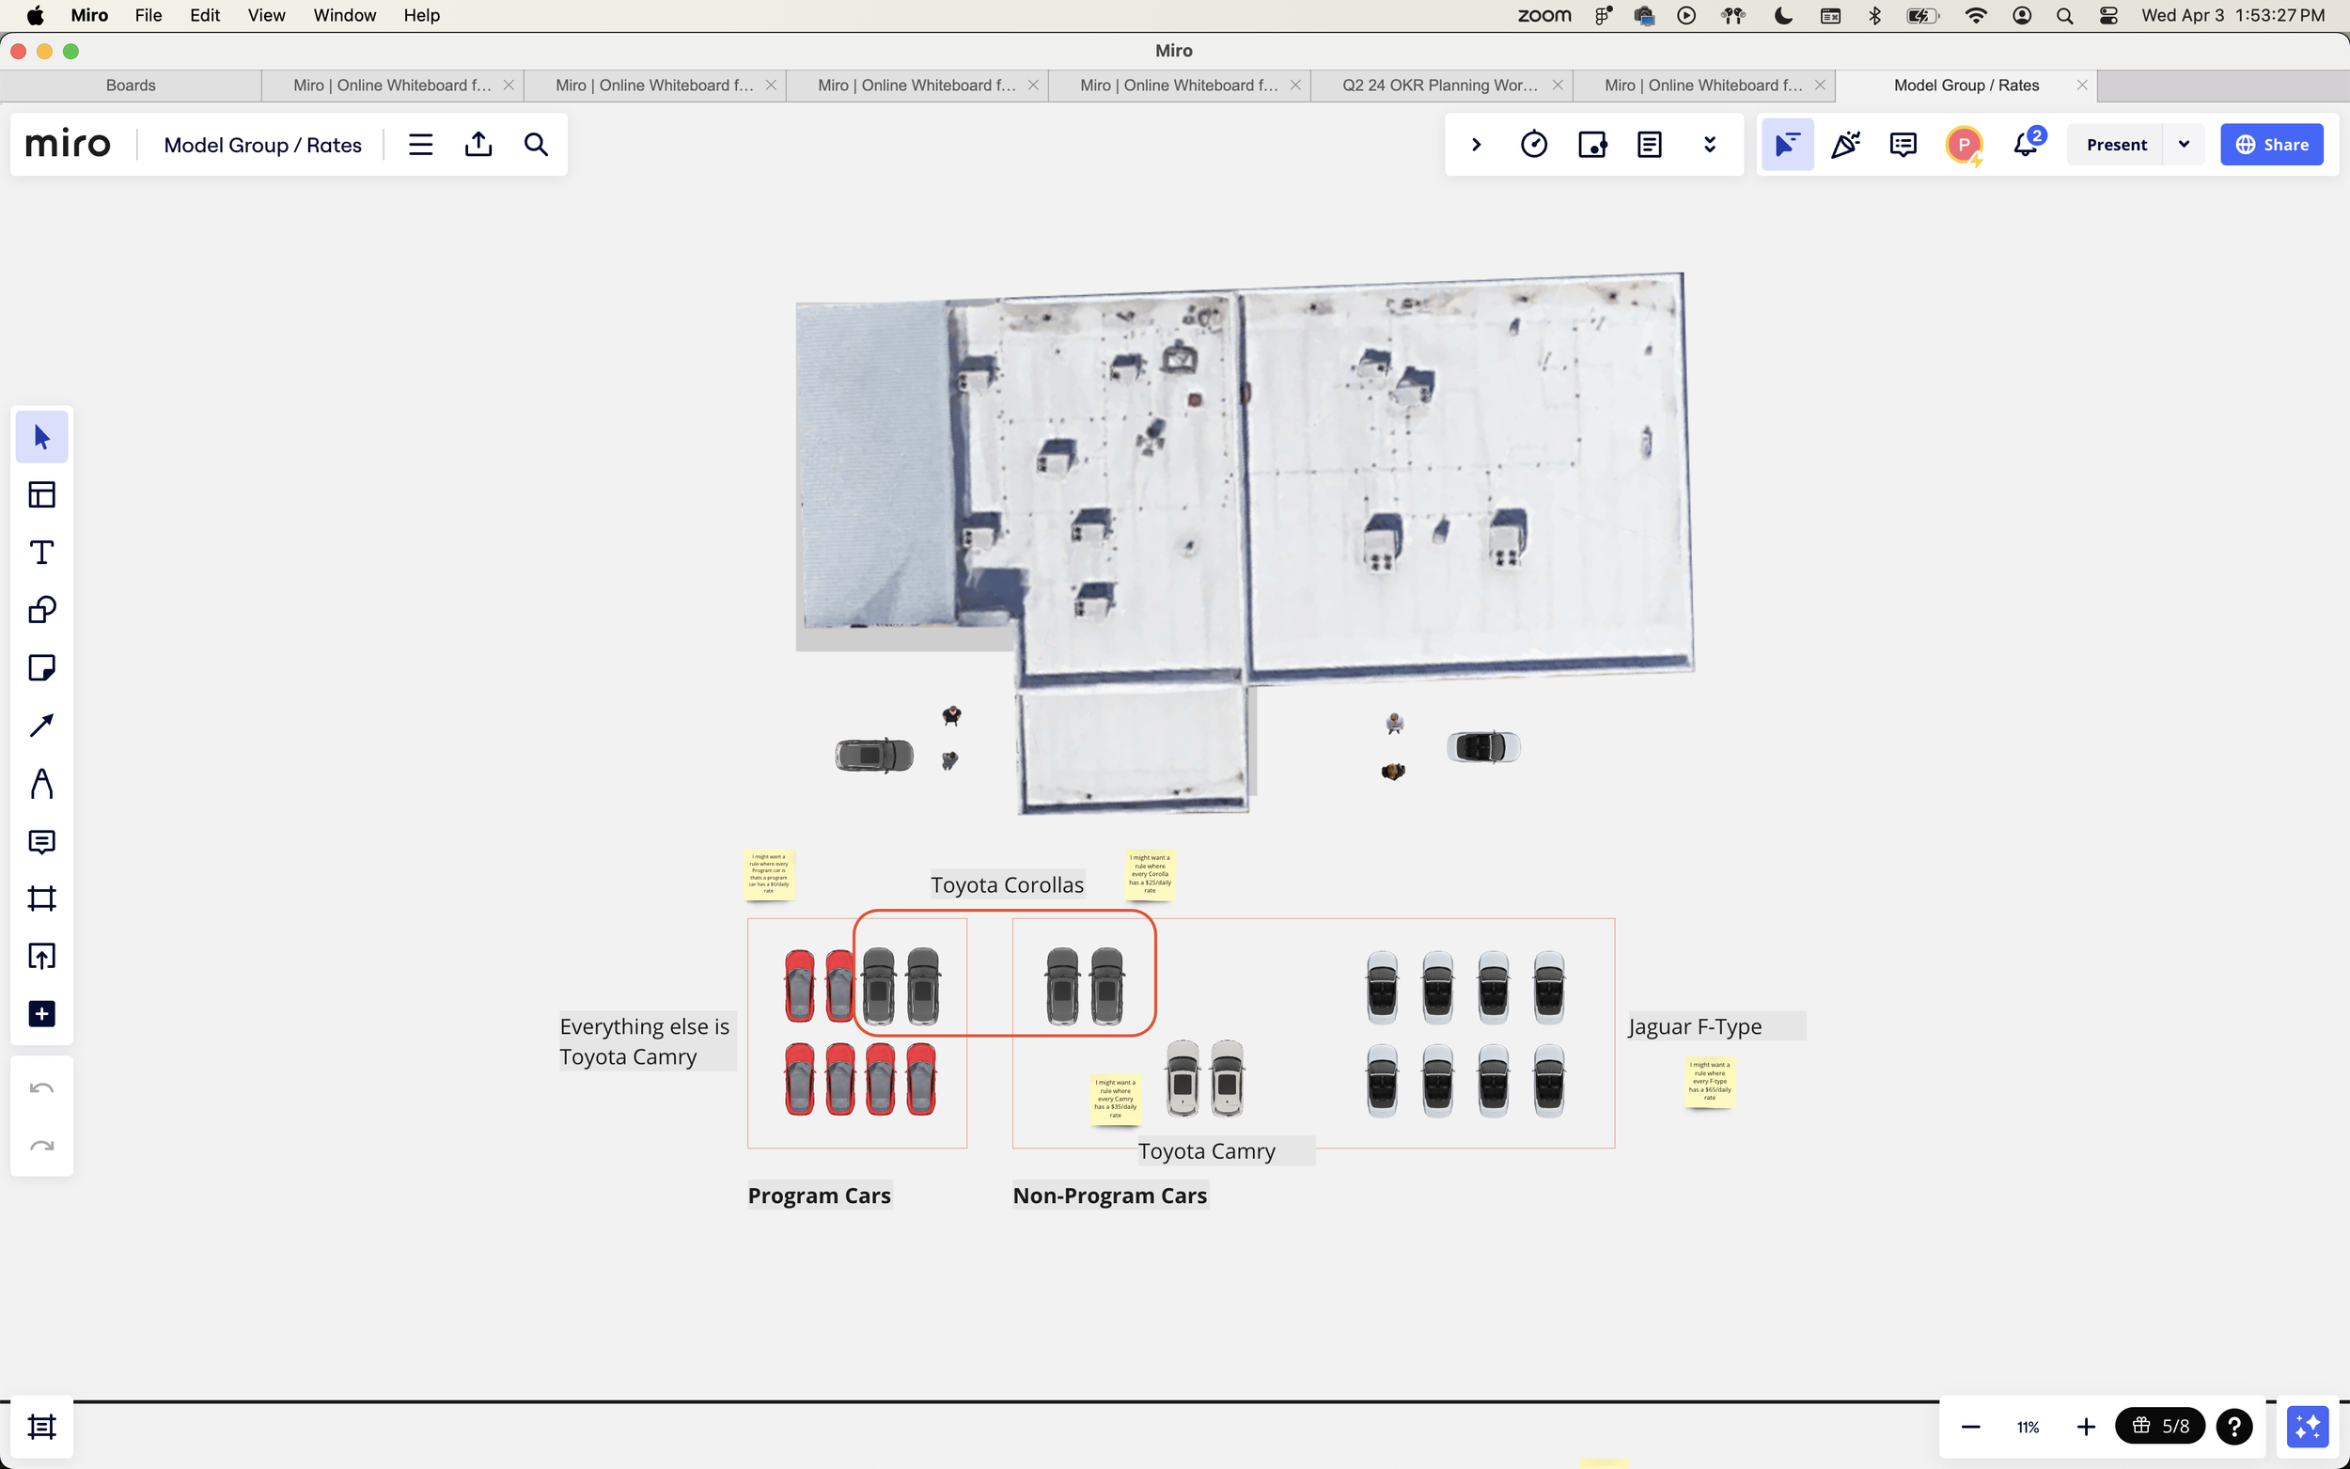Screen dimensions: 2350x1469
Task: Redo the last action
Action: pos(41,1146)
